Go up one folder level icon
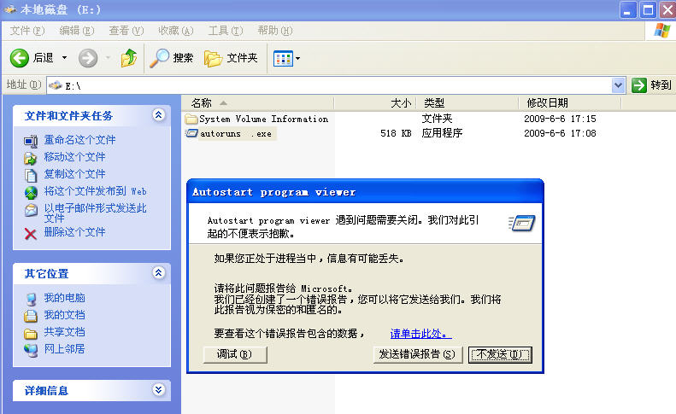676x414 pixels. click(x=129, y=58)
